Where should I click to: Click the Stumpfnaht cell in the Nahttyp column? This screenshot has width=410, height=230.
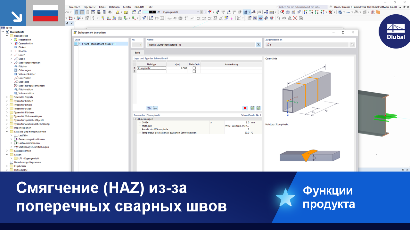pos(151,68)
